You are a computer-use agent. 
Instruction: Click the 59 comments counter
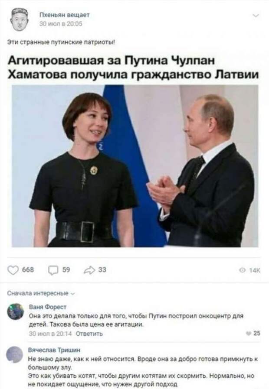point(66,270)
